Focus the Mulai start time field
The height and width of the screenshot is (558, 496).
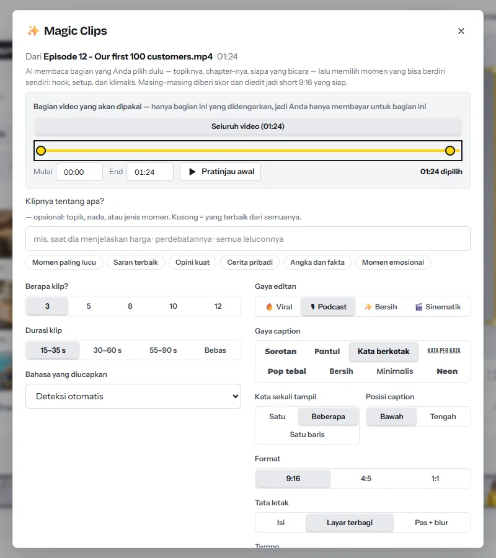click(x=79, y=172)
